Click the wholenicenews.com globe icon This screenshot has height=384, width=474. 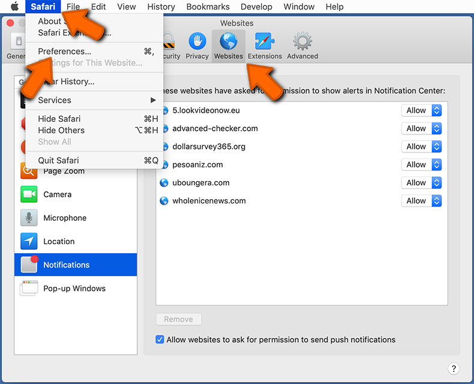[x=164, y=201]
